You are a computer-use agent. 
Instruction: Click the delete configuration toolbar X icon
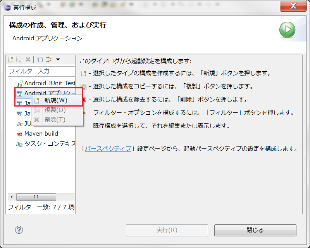tap(28, 59)
